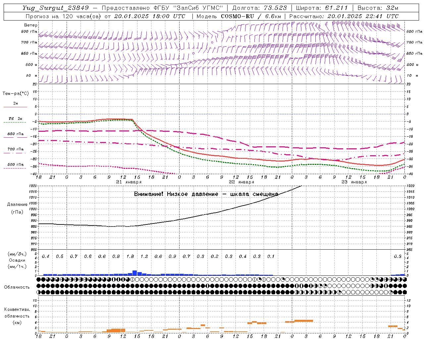Screen dimensions: 424x339
Task: Click the station name Yug_Surgut_23849
Action: click(55, 8)
